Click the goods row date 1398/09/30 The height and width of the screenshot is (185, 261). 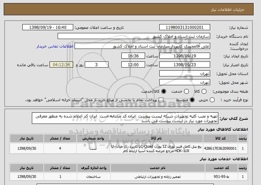click(x=27, y=148)
